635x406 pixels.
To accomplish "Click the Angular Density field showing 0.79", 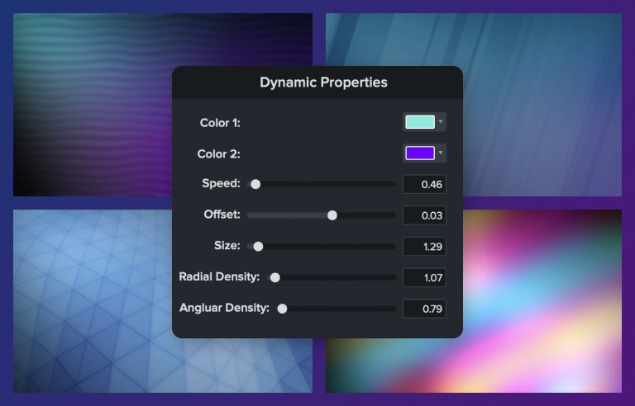I will (424, 309).
